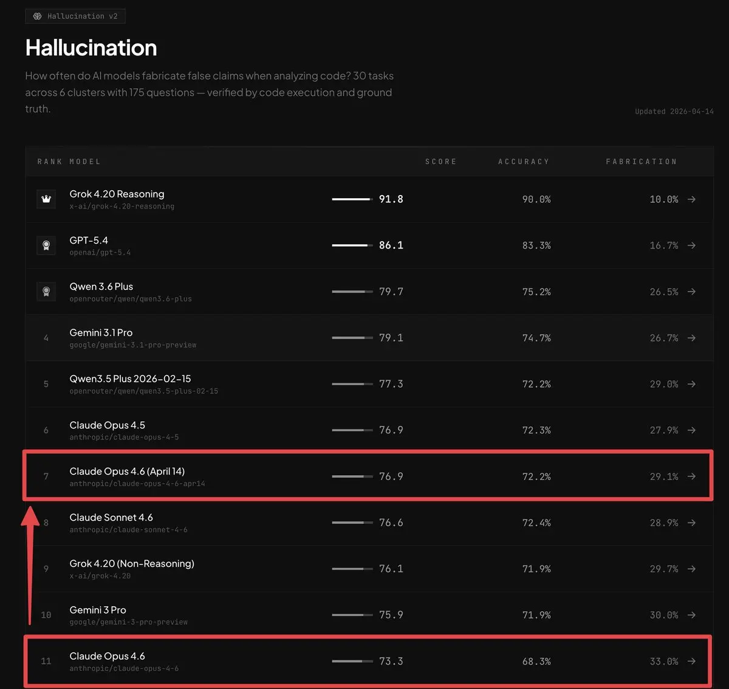Click the crown icon beside Grok 4.20 Reasoning
Screen dimensions: 729x689
point(46,199)
